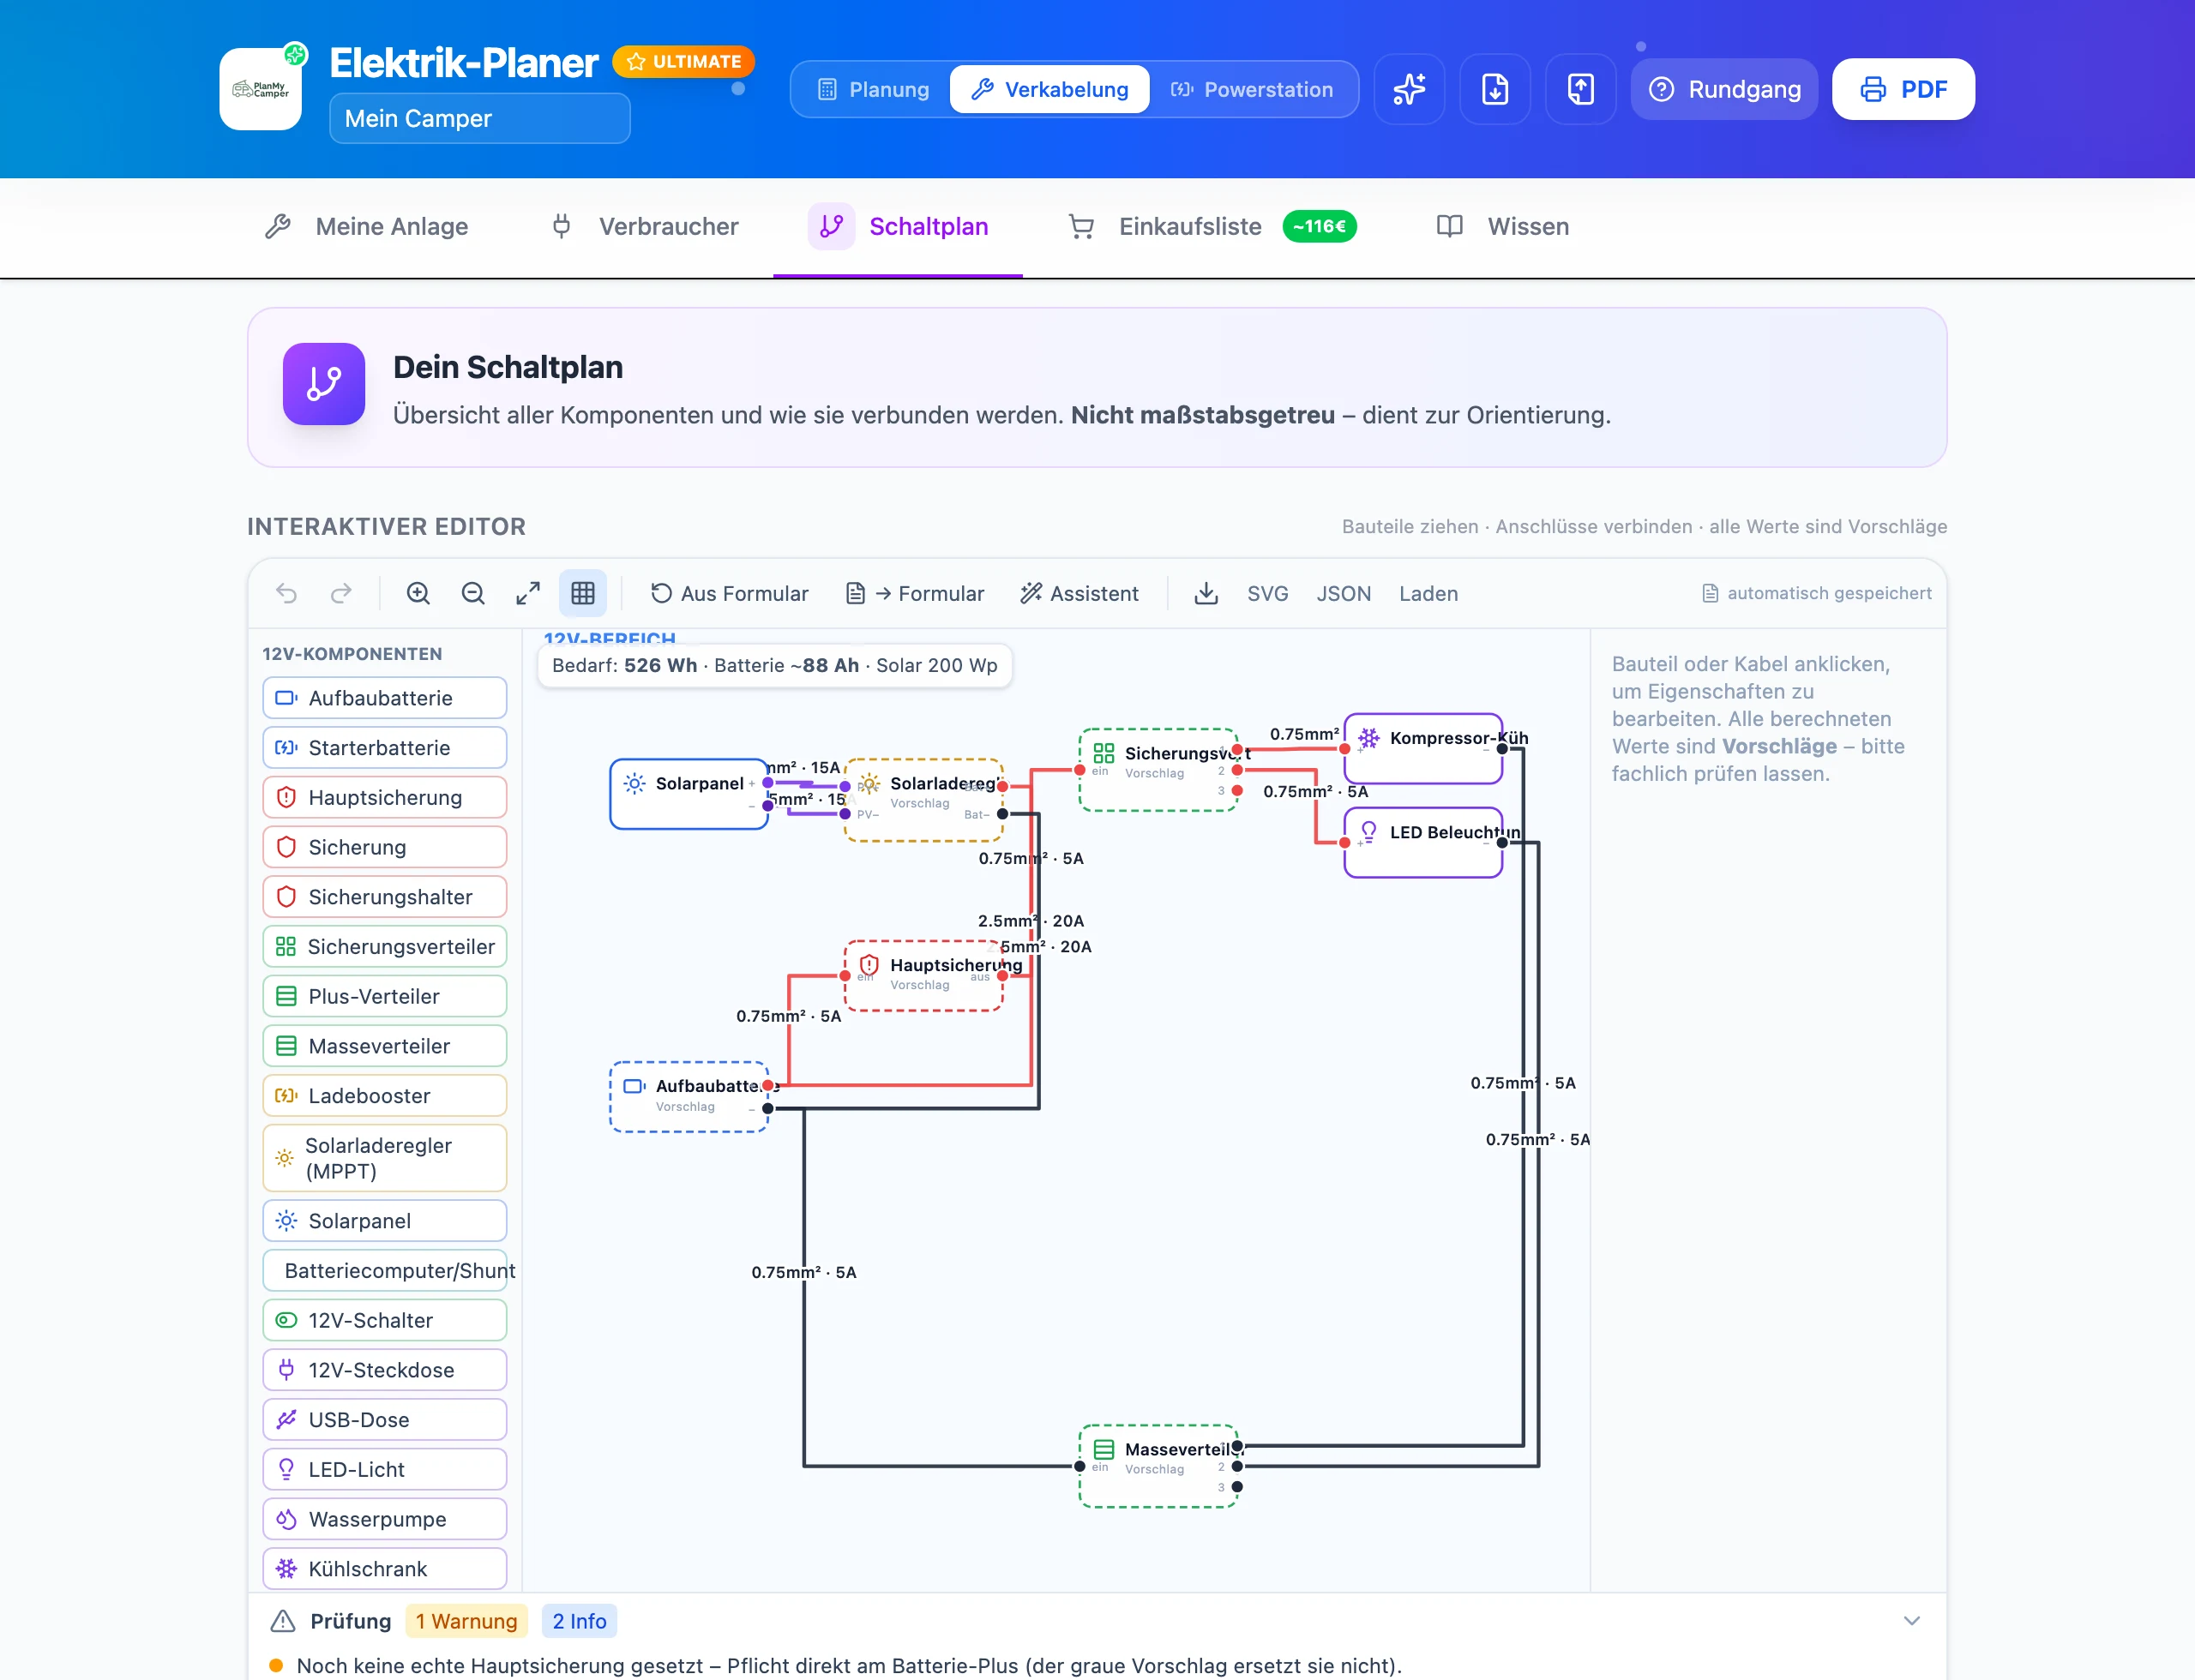Start the Rundgang tour
The image size is (2195, 1680).
pos(1725,89)
